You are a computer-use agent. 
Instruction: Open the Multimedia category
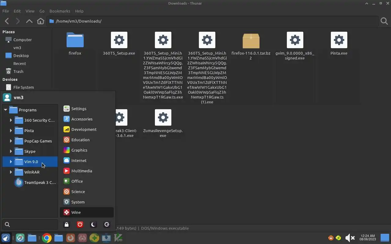click(x=87, y=171)
